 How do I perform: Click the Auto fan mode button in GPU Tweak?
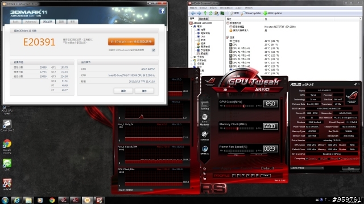236,155
